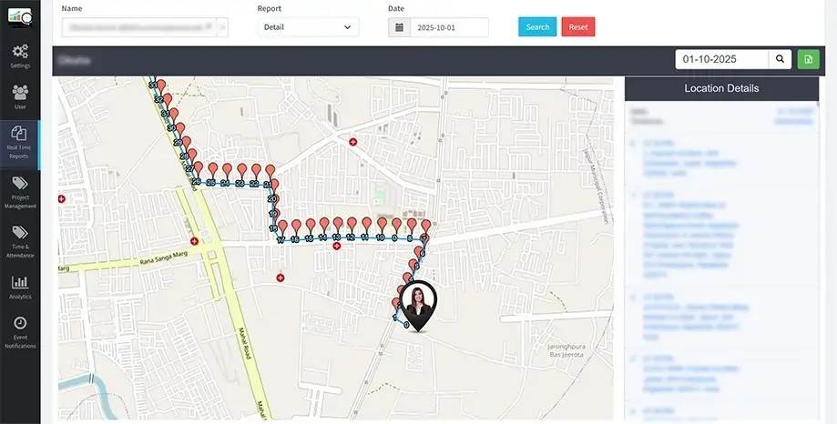Click the hospital cross on the route below marker 13
837x424 pixels.
coord(336,246)
